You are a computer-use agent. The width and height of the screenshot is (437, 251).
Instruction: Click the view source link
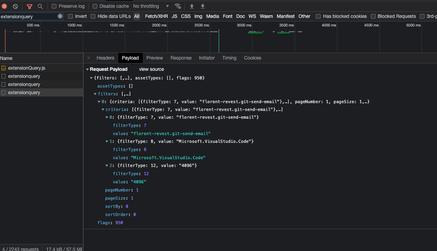click(x=151, y=69)
